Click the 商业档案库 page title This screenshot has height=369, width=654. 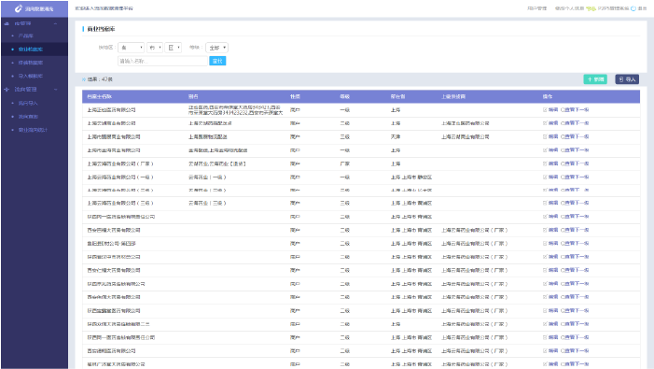pyautogui.click(x=102, y=29)
